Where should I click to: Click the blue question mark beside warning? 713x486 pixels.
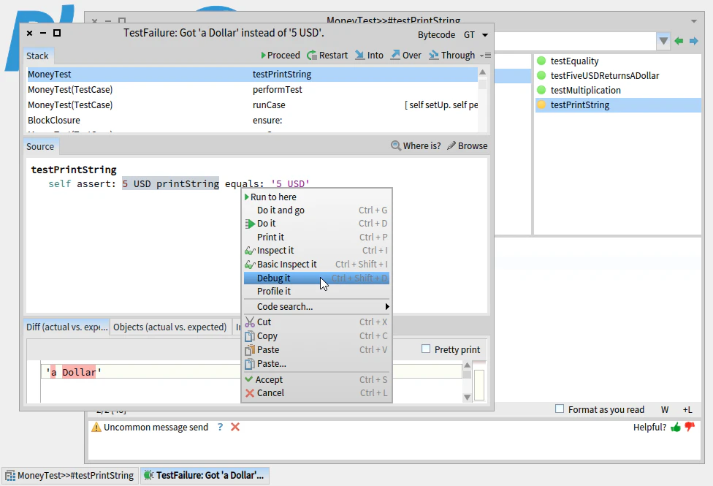[x=220, y=427]
